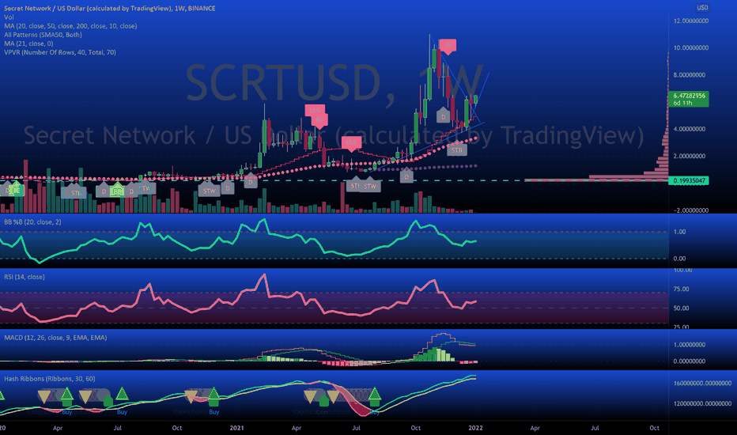Click the 10.00000000 price axis value

point(690,48)
